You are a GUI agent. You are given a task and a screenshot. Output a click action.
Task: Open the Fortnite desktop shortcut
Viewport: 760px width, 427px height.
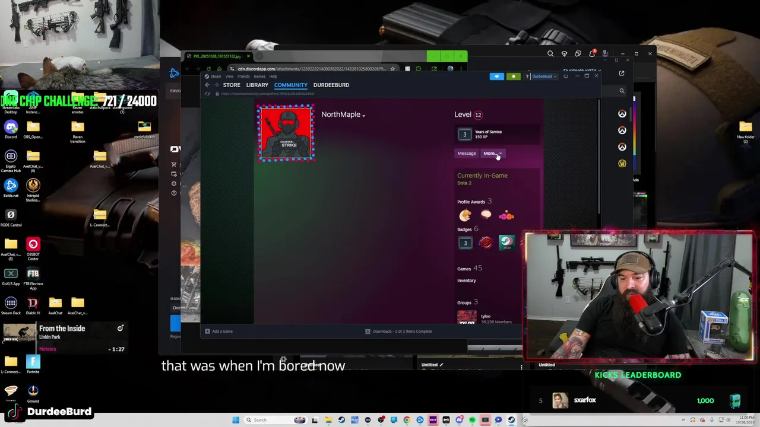tap(33, 365)
